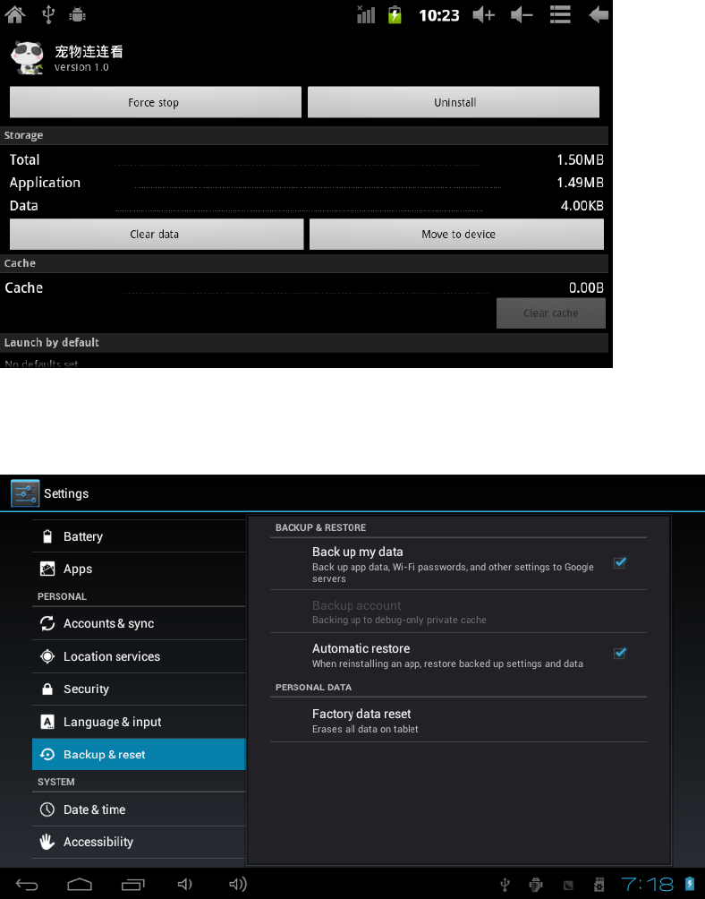Viewport: 705px width, 899px height.
Task: Tap the Settings app icon in header
Action: [25, 493]
